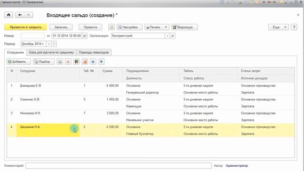This screenshot has width=304, height=171.
Task: Click the Провести button
Action: [x=90, y=27]
